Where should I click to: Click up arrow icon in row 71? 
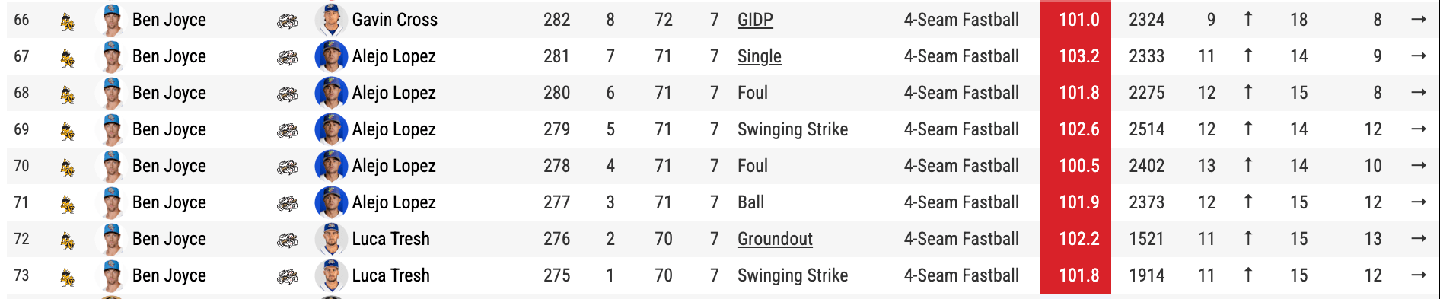coord(1248,202)
